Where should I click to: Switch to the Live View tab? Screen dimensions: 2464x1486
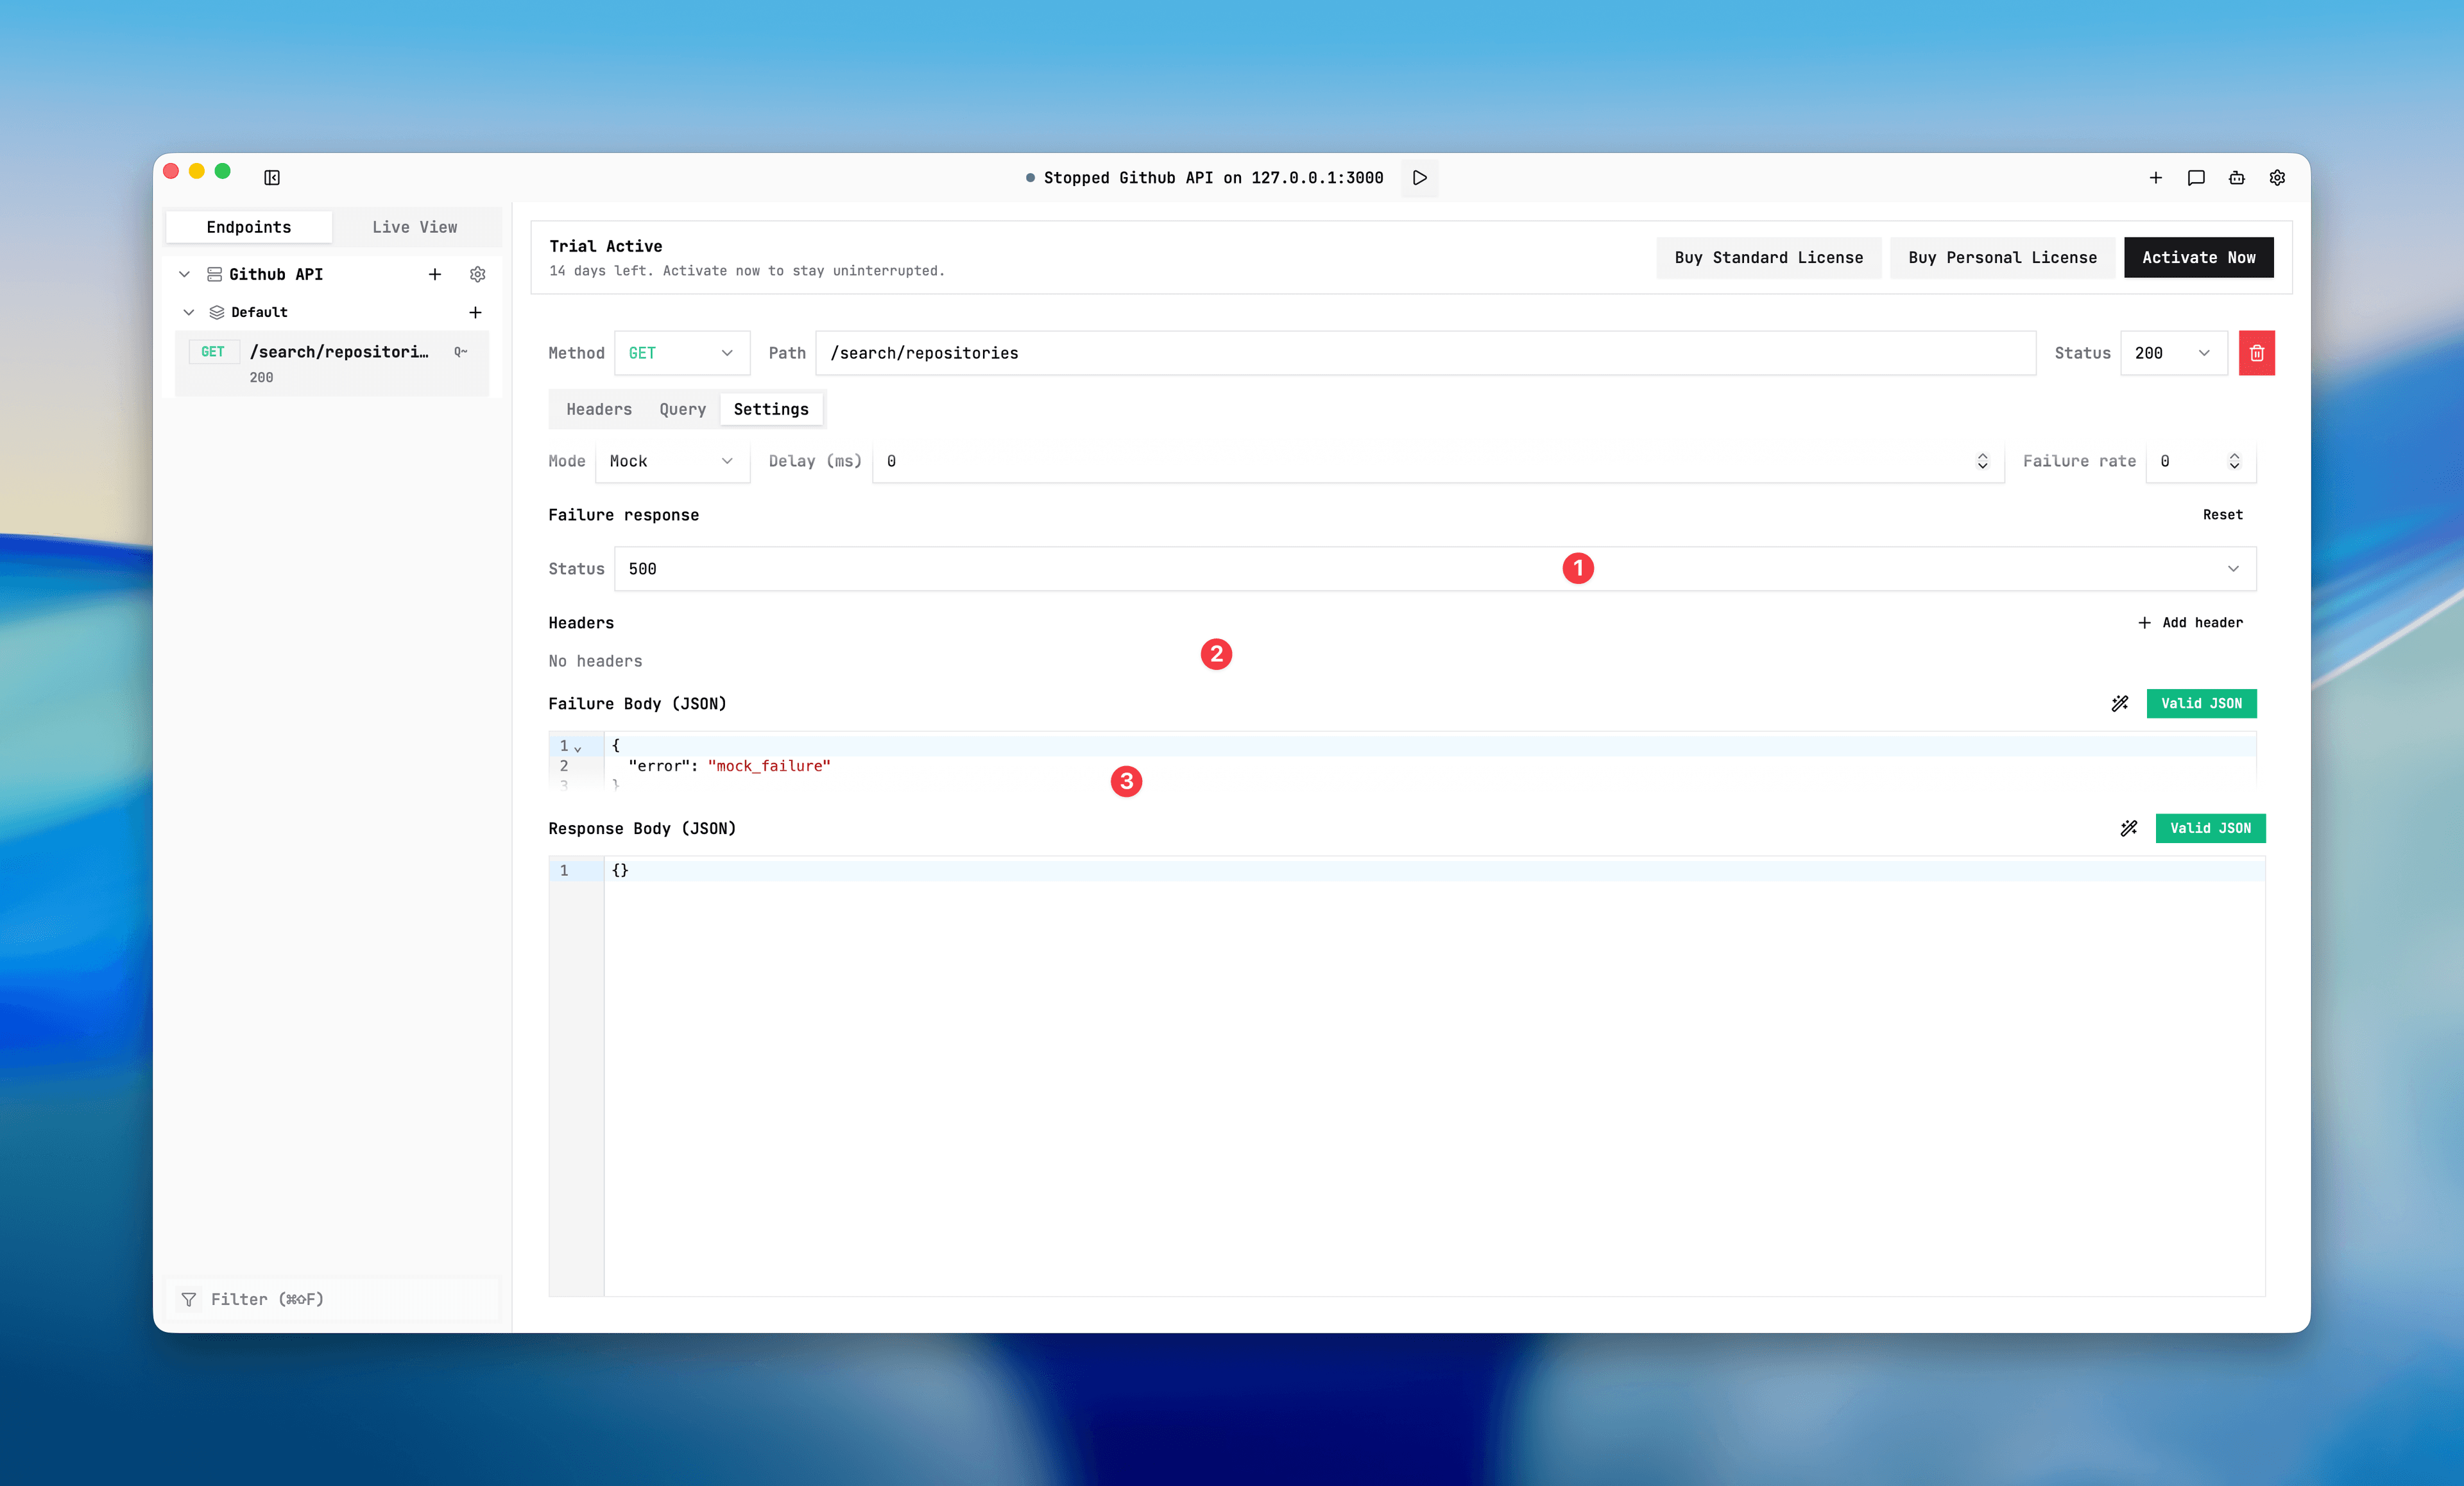414,227
